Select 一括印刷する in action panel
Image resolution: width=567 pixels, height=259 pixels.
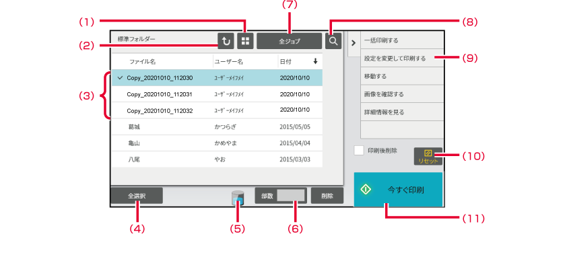402,40
